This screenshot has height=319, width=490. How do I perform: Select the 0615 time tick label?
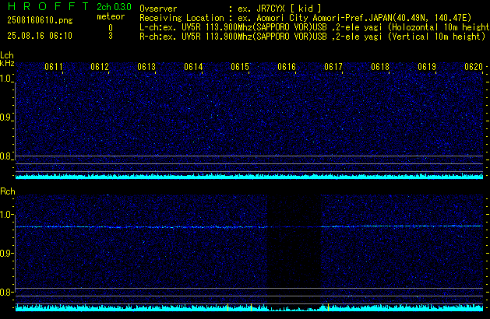pyautogui.click(x=240, y=67)
